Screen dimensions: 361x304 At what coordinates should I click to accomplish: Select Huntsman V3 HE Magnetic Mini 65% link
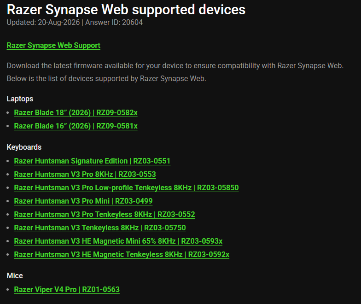[118, 241]
